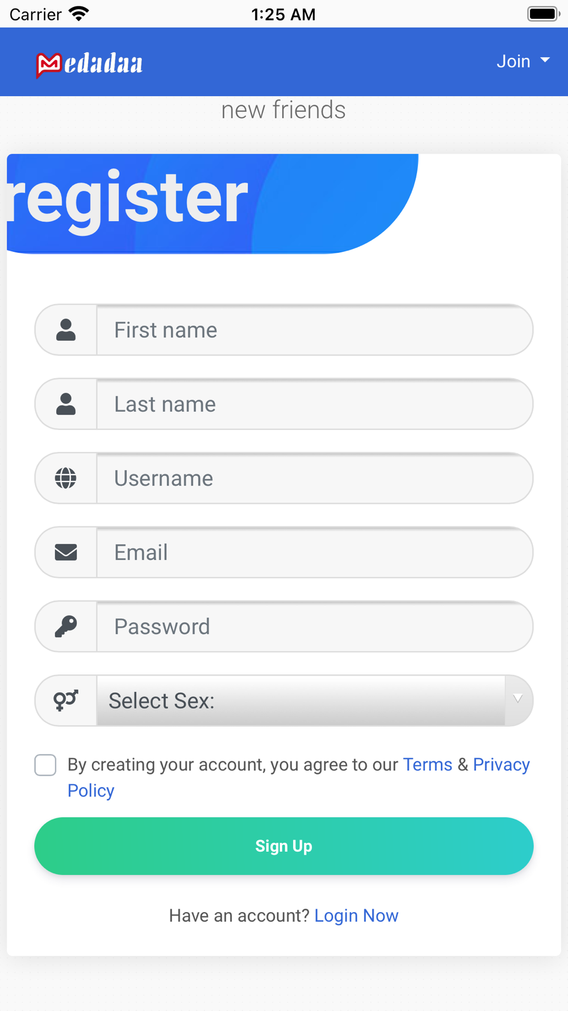This screenshot has width=568, height=1011.
Task: Focus the First name field
Action: [x=314, y=330]
